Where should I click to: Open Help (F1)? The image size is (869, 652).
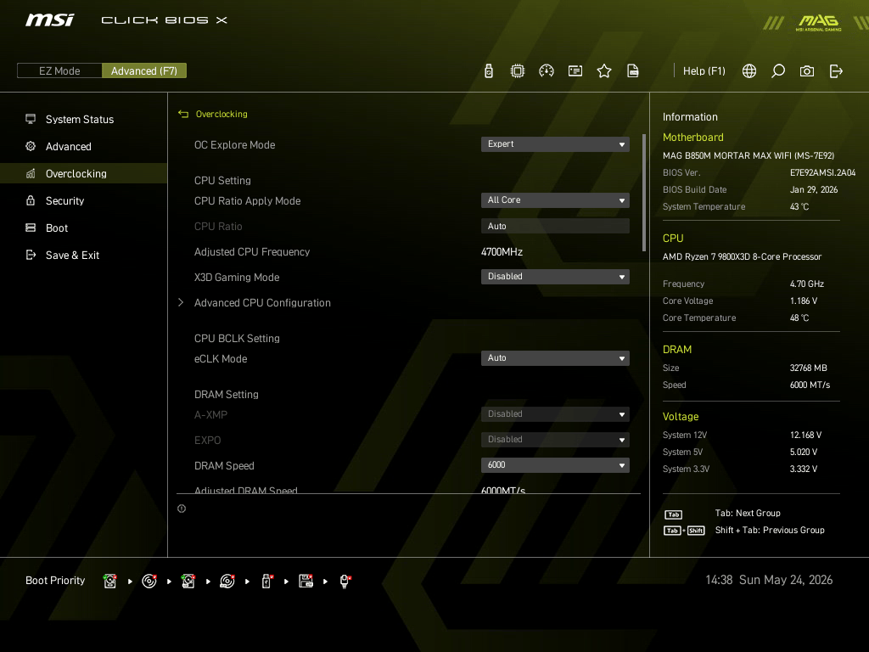click(x=704, y=71)
